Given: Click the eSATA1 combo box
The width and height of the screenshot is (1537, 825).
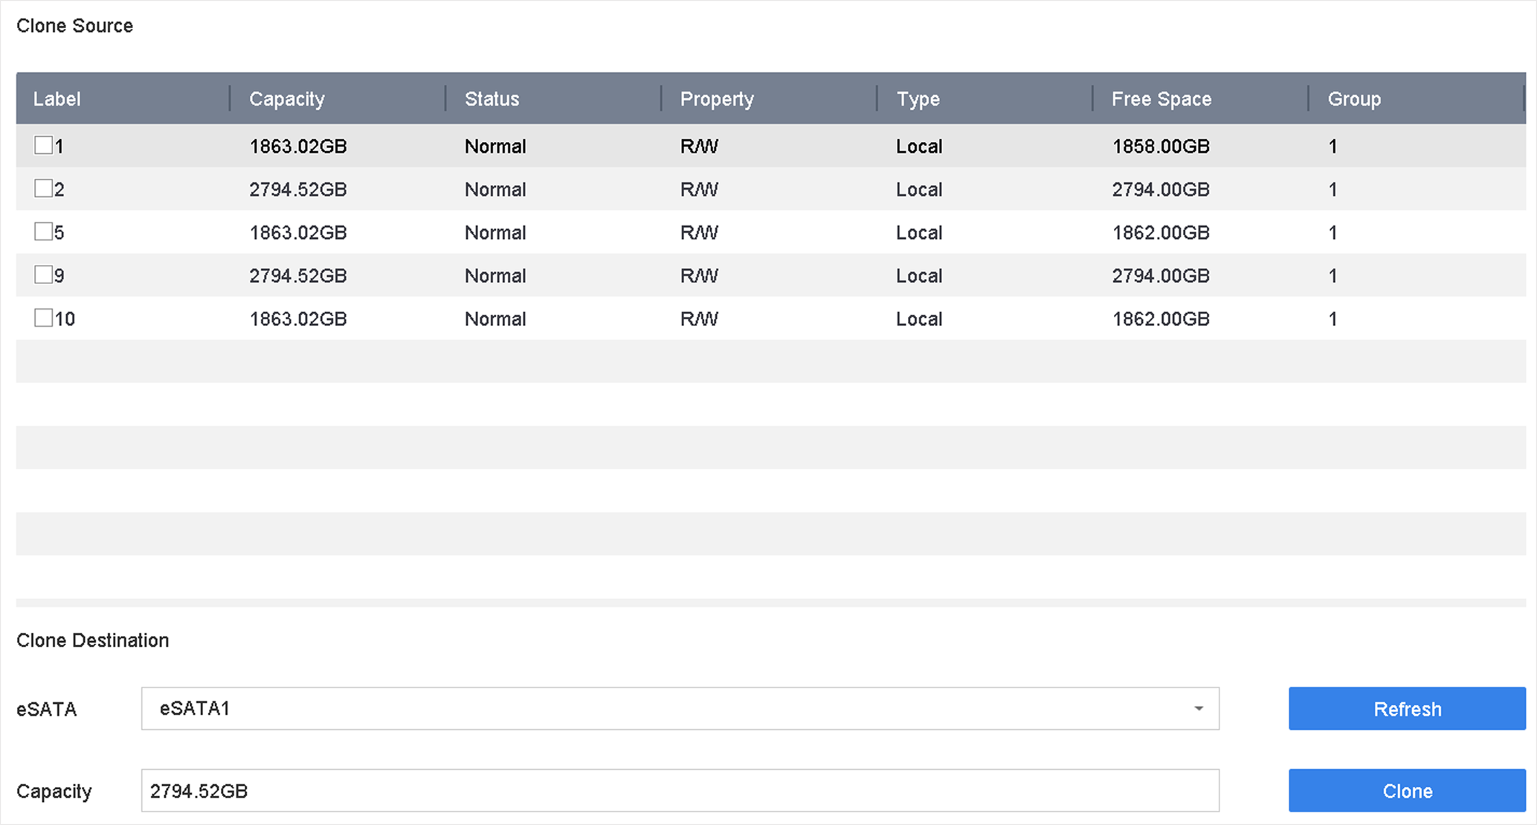Looking at the screenshot, I should pos(669,708).
